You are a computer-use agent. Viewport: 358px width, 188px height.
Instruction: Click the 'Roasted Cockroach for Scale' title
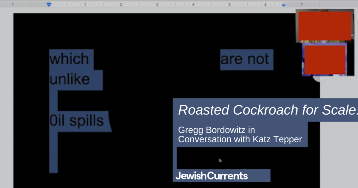(x=266, y=110)
